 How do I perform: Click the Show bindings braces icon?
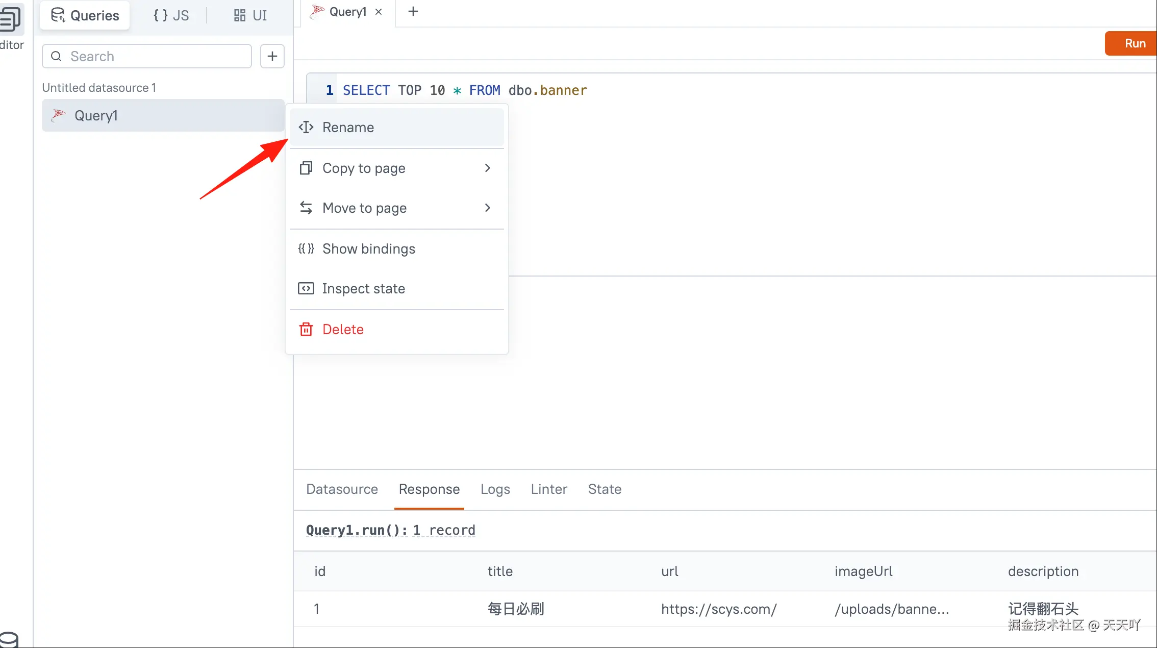[x=306, y=248]
